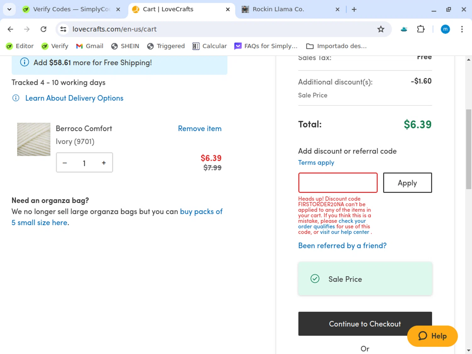Click the strikethrough $7.99 price
Screen dimensions: 472x354
[x=212, y=168]
